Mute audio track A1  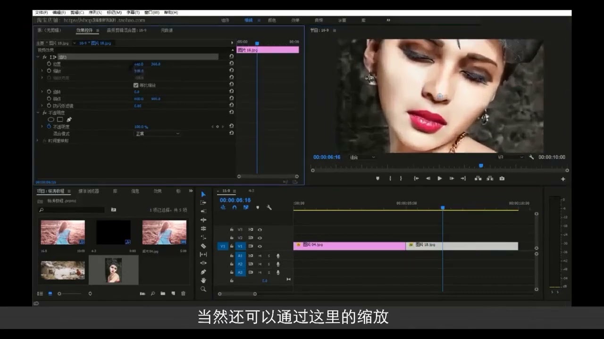tap(260, 256)
